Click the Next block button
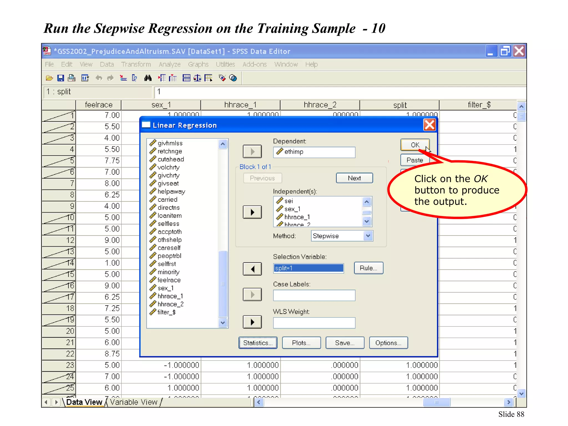The image size is (568, 426). click(354, 178)
